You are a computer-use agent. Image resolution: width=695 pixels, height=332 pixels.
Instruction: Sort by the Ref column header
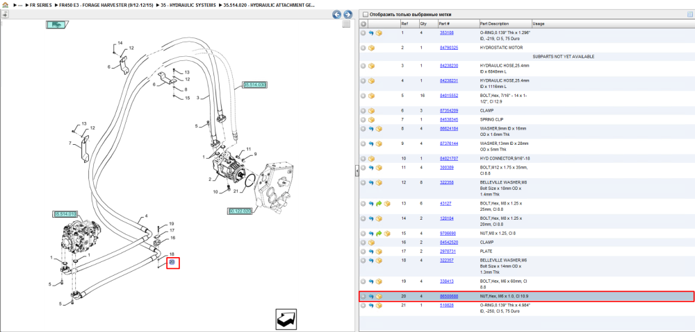pos(404,24)
